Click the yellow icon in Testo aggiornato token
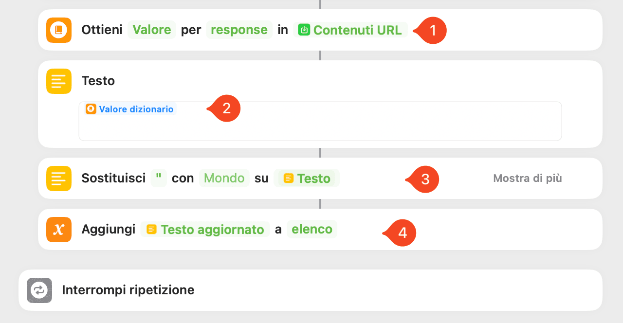This screenshot has width=623, height=323. click(x=152, y=230)
